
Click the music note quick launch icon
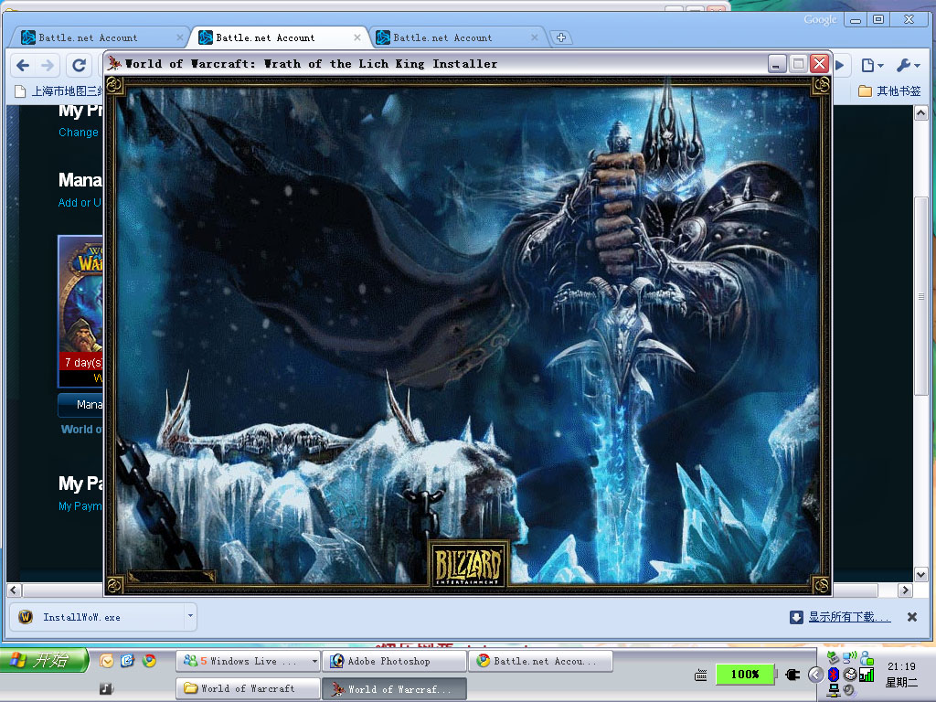pyautogui.click(x=106, y=688)
